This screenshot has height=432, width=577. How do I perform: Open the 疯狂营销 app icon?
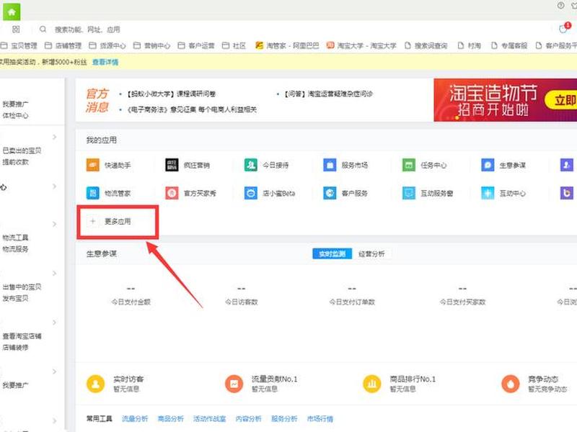tap(172, 165)
